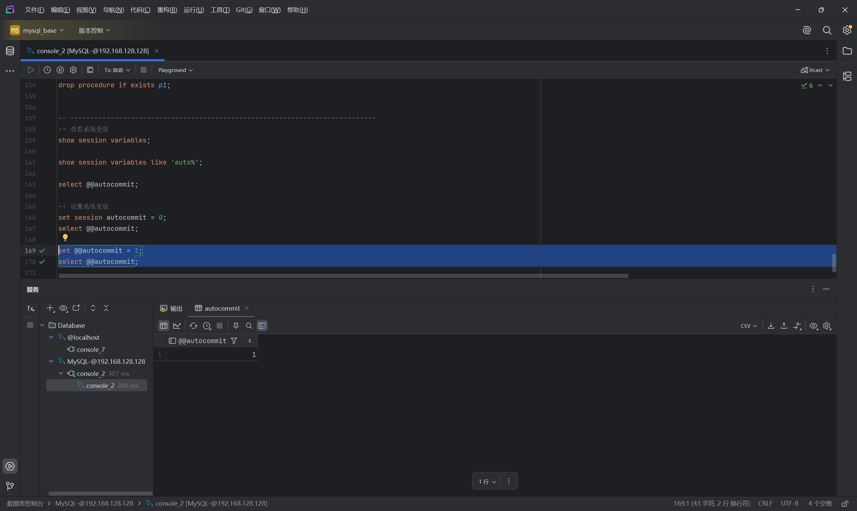Open the Tx: 自动 transaction mode dropdown
This screenshot has width=857, height=511.
tap(117, 70)
